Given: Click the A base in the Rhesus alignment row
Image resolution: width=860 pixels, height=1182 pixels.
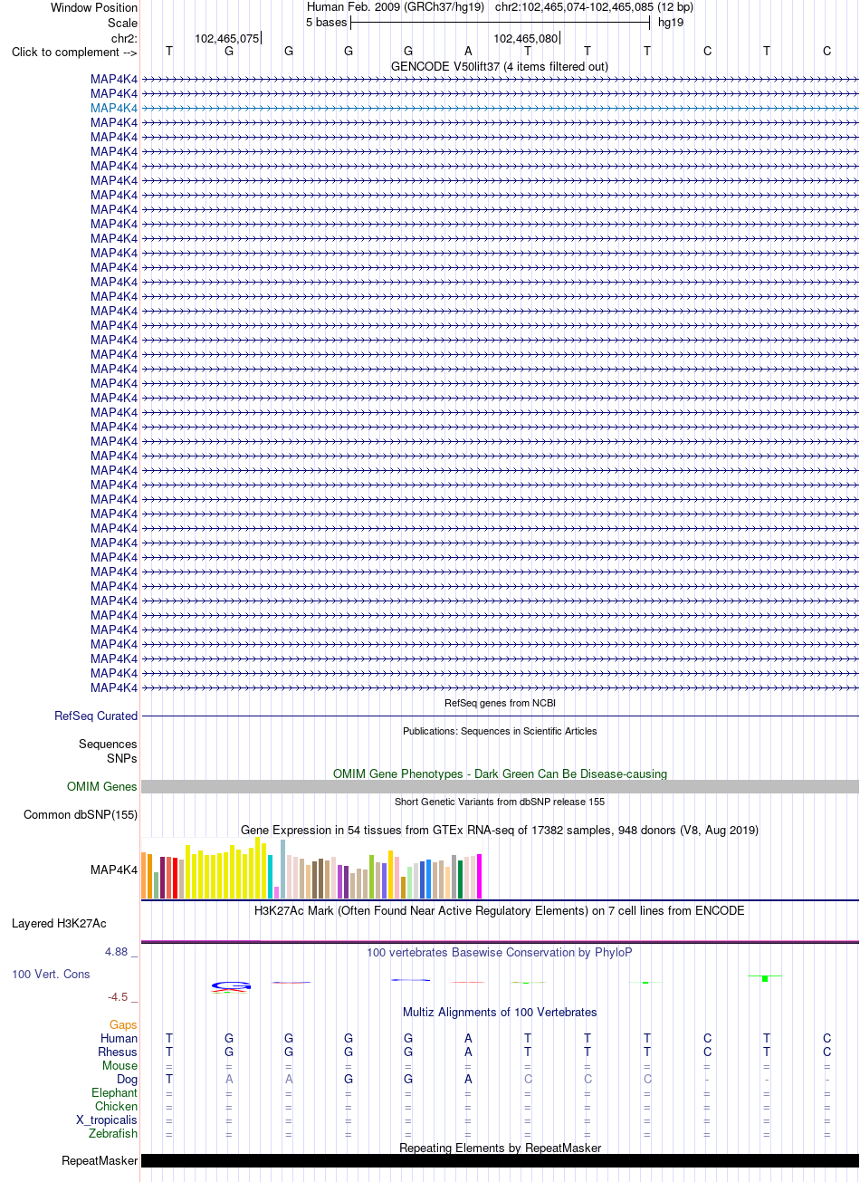Looking at the screenshot, I should (468, 1052).
